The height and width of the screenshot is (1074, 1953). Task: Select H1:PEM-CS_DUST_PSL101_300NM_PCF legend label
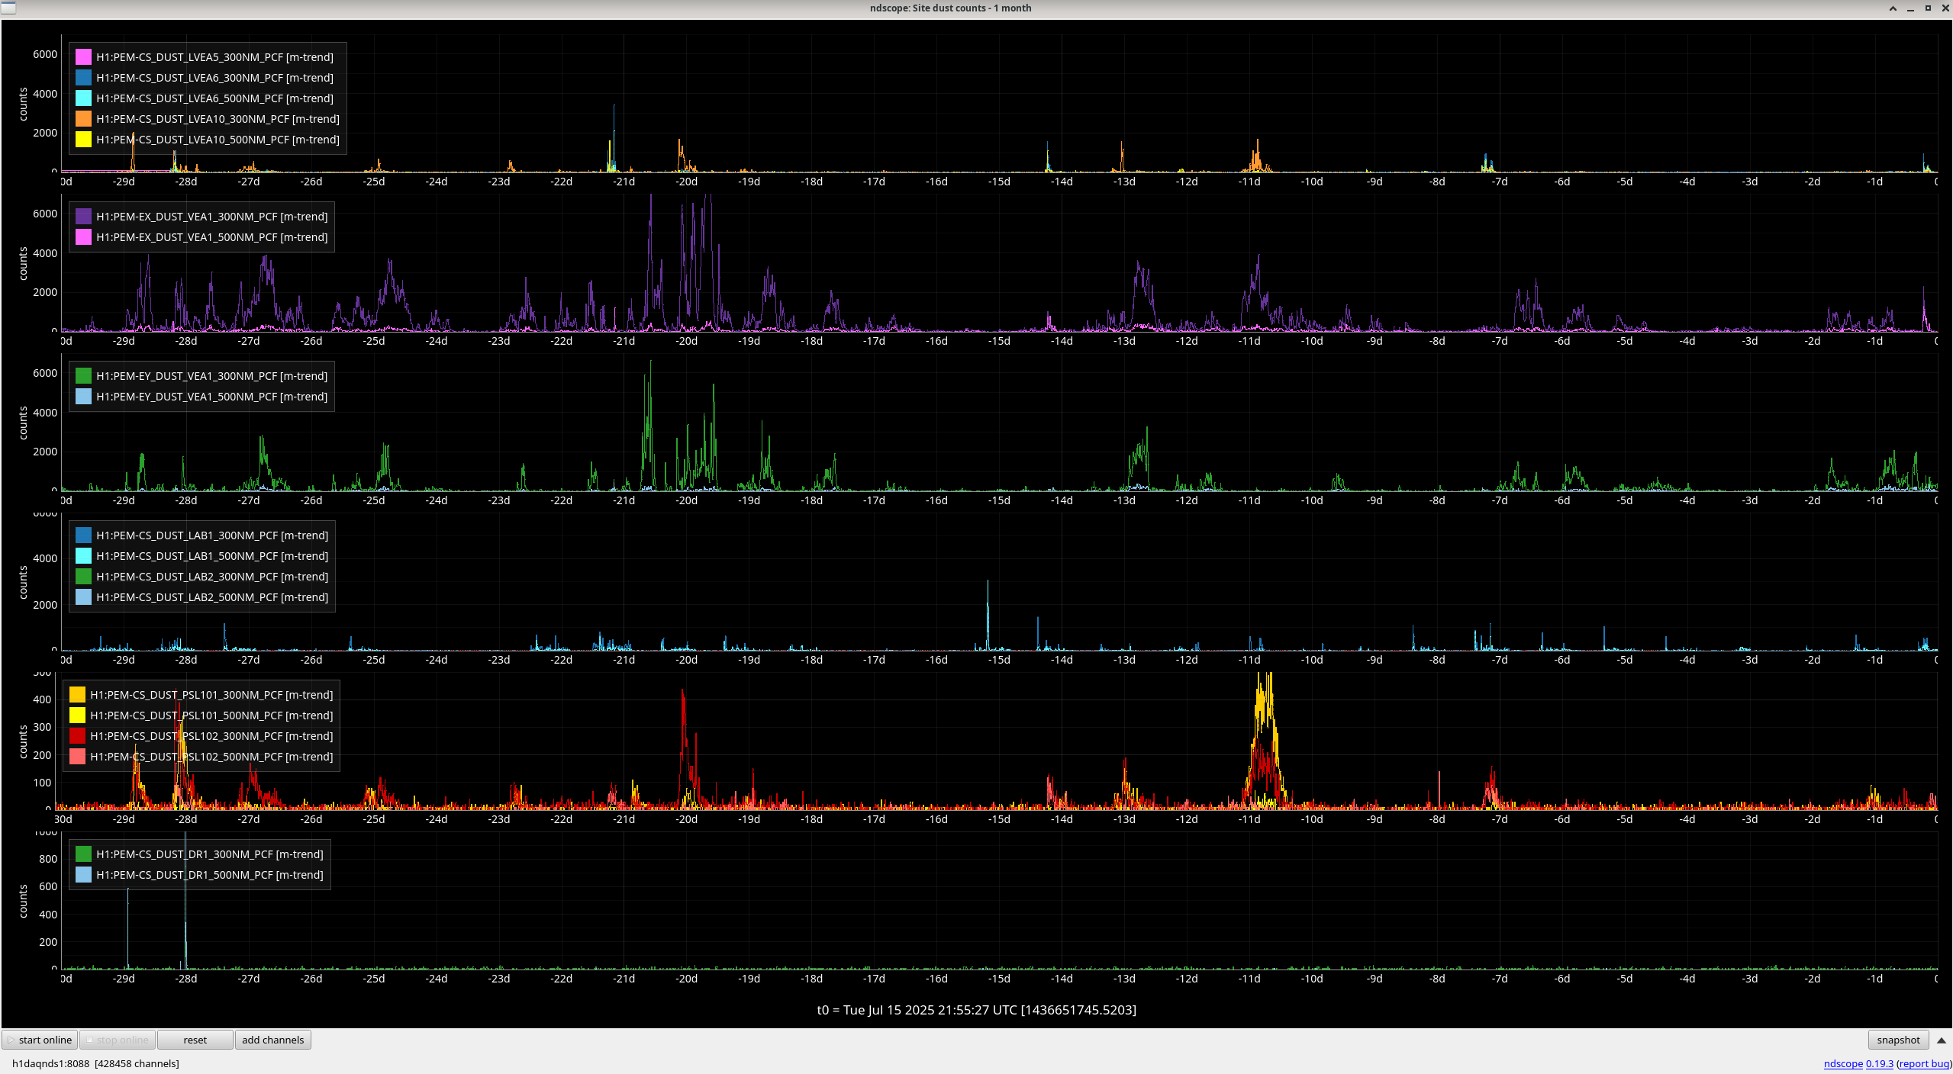click(211, 695)
